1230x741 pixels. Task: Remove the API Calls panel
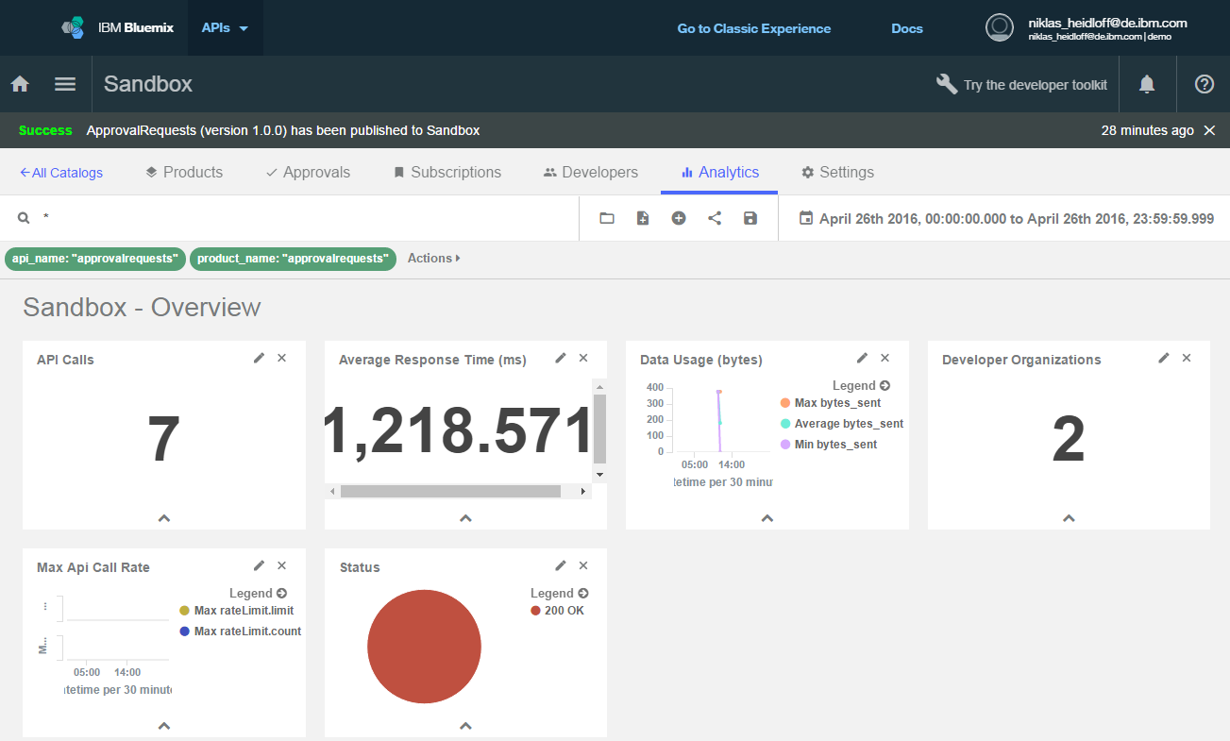coord(281,358)
